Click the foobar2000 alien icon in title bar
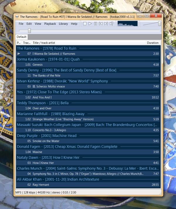The width and height of the screenshot is (176, 209). (x=17, y=17)
